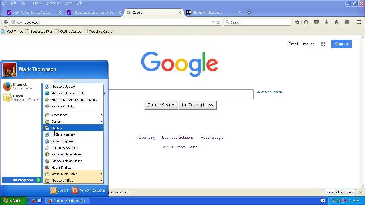Viewport: 365px width, 205px height.
Task: Show bookmarks list icon in Firefox toolbar
Action: click(x=306, y=22)
